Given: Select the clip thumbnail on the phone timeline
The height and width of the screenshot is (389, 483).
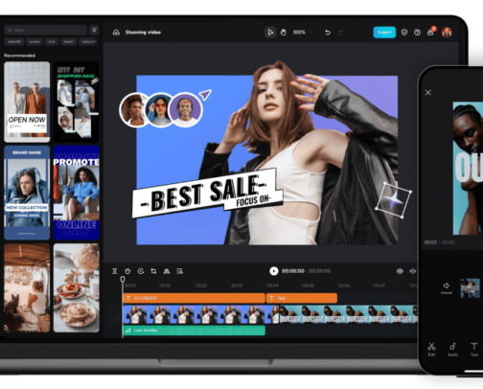Looking at the screenshot, I should [x=470, y=288].
